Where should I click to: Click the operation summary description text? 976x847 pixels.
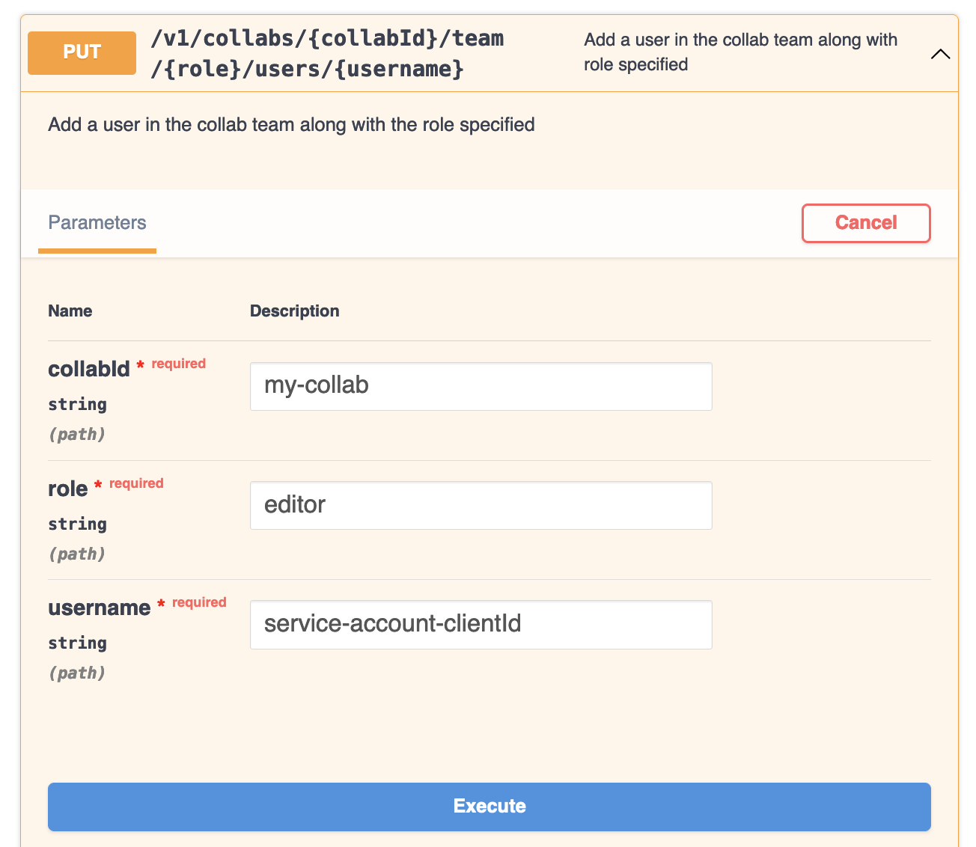click(x=740, y=52)
